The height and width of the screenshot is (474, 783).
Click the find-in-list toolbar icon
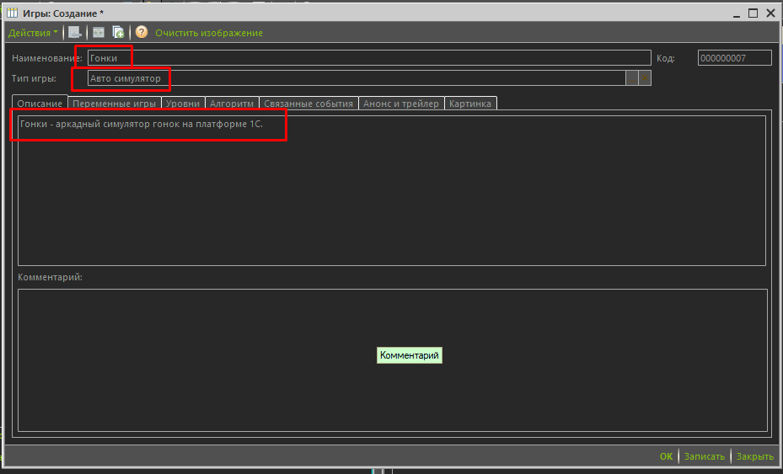[x=75, y=33]
